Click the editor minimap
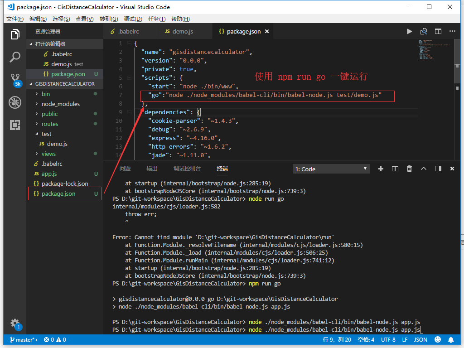Viewport: 464px width, 348px height. point(435,50)
